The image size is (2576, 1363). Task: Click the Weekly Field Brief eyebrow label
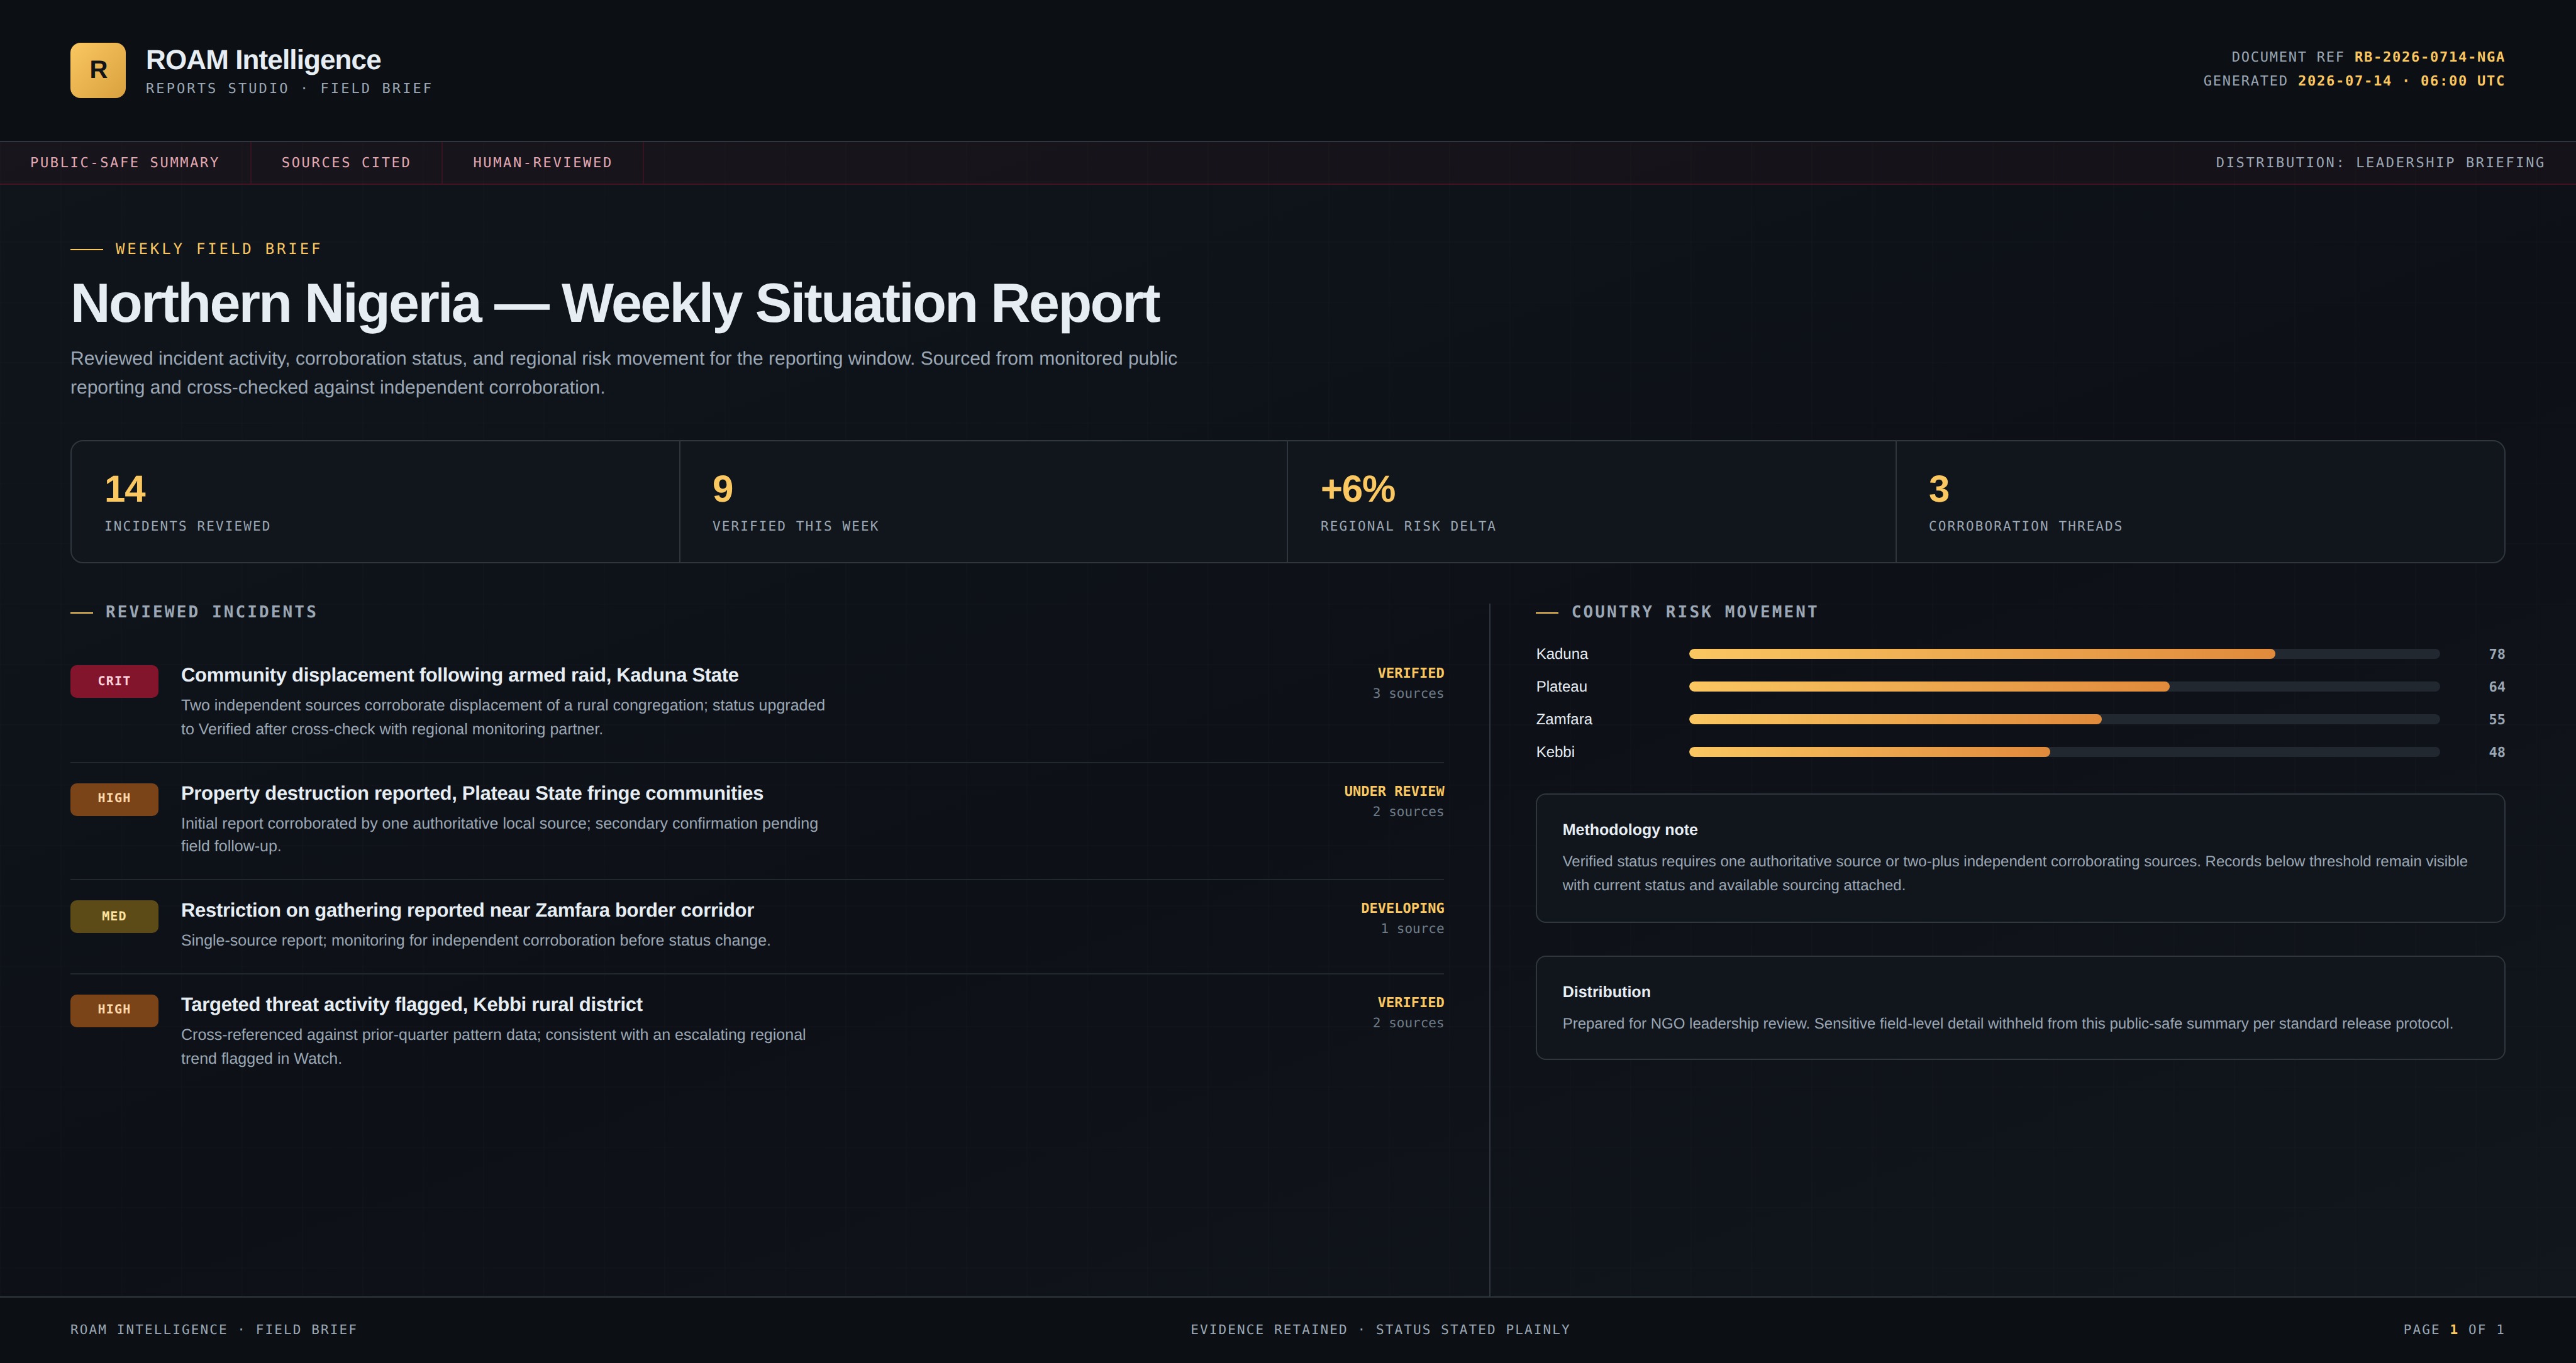click(x=218, y=249)
